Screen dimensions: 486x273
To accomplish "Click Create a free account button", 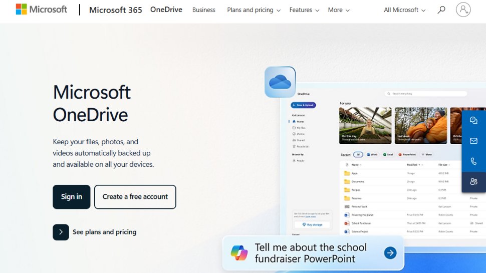I will [135, 197].
